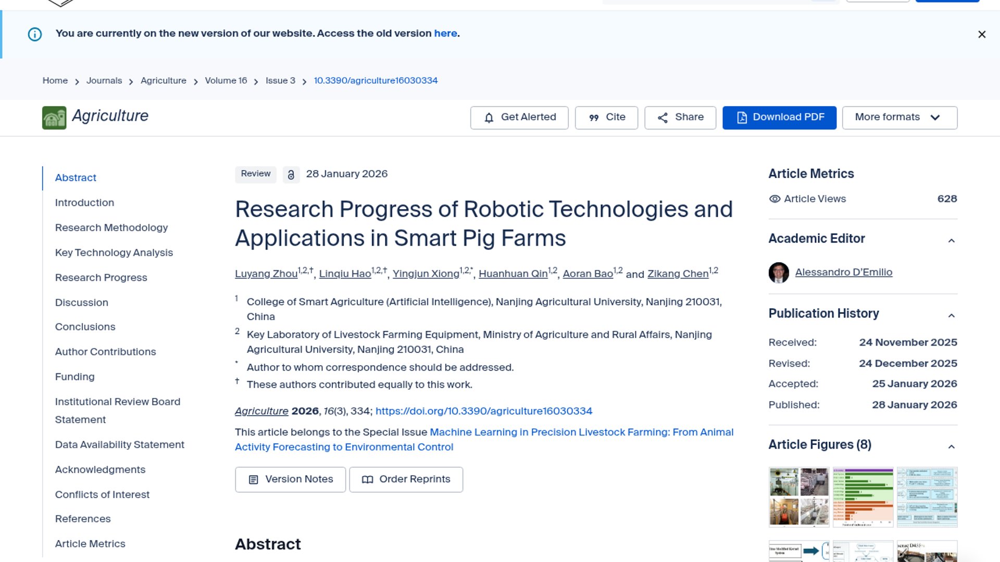
Task: Open Alessandro D'Emilio editor profile
Action: pyautogui.click(x=843, y=272)
